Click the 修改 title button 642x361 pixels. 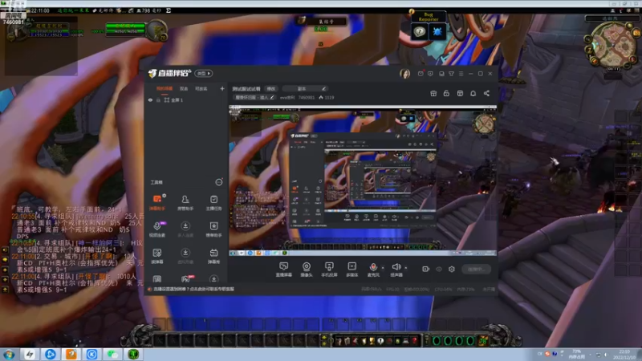(x=271, y=89)
